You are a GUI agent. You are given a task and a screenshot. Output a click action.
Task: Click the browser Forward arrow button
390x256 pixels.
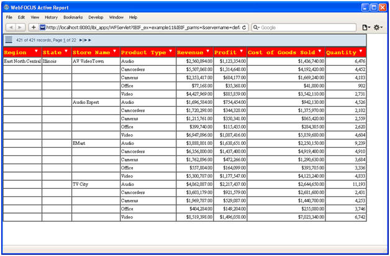(x=20, y=27)
